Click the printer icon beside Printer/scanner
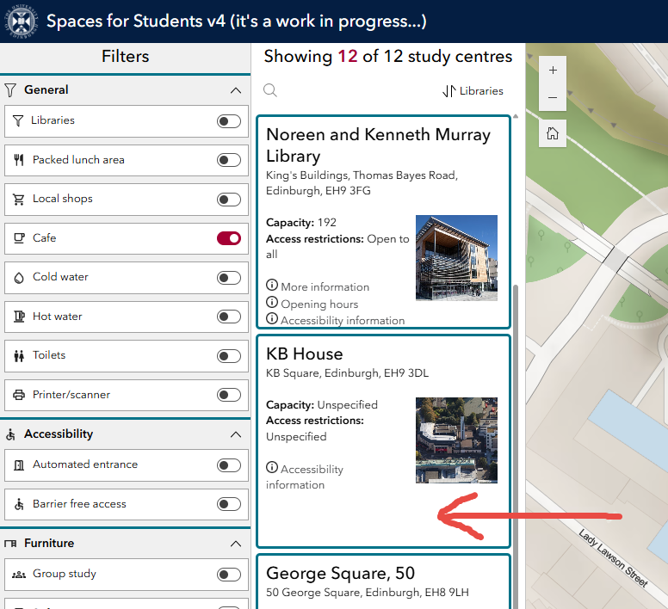The height and width of the screenshot is (609, 668). tap(19, 395)
